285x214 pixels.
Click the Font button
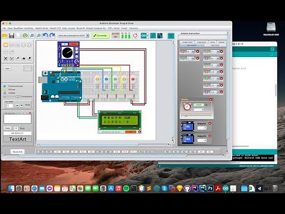(x=8, y=128)
